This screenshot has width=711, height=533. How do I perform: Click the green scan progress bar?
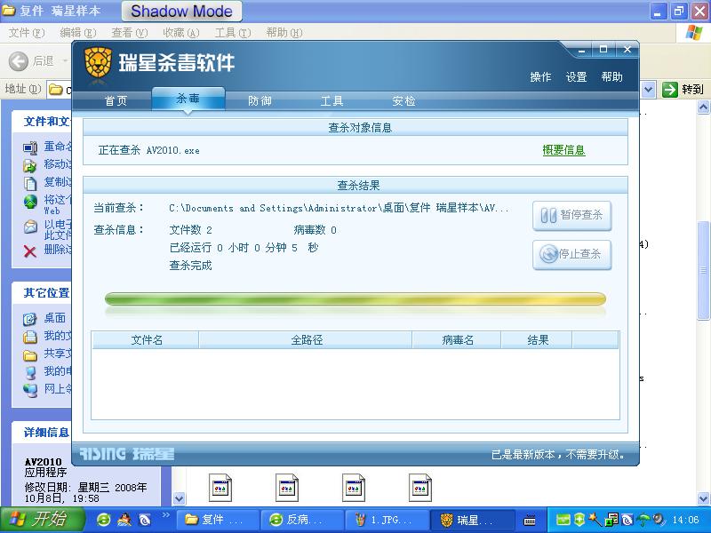tap(355, 298)
